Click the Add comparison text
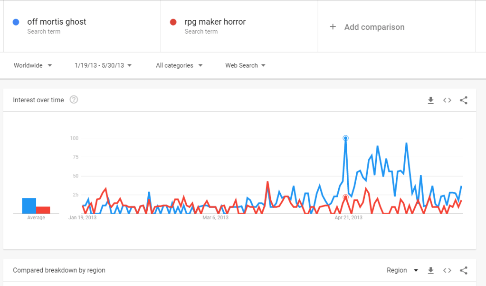The width and height of the screenshot is (486, 286). 374,27
